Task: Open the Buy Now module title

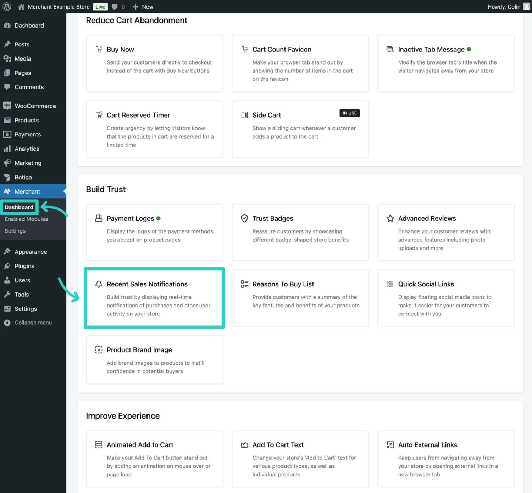Action: point(120,49)
